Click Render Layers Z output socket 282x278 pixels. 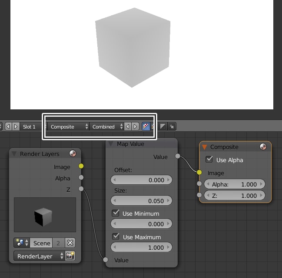(x=81, y=189)
